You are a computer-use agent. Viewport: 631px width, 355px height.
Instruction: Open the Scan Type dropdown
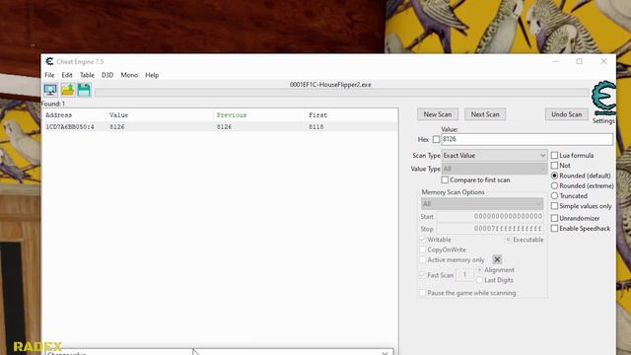(494, 156)
